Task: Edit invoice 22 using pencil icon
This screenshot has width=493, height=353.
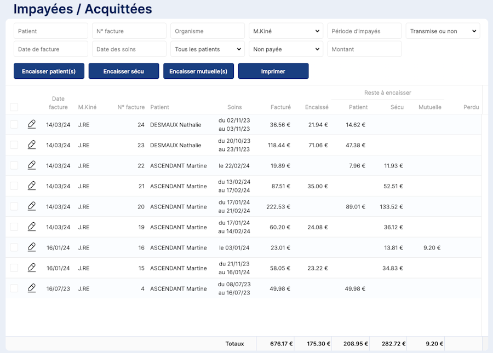Action: (32, 166)
